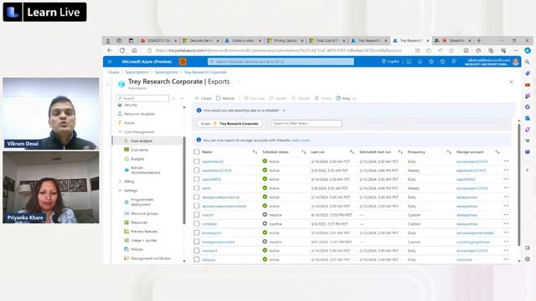
Task: Focus the Search to filter items box
Action: (x=306, y=124)
